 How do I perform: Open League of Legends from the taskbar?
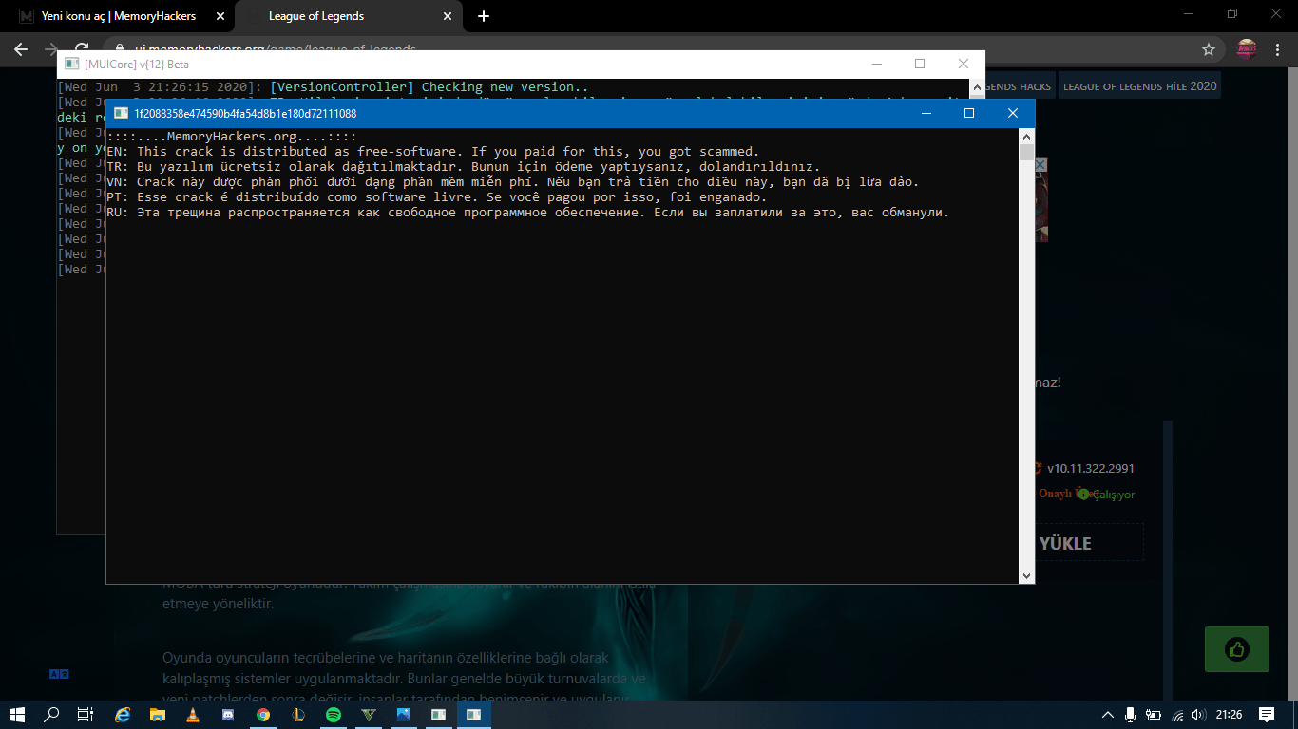[298, 715]
